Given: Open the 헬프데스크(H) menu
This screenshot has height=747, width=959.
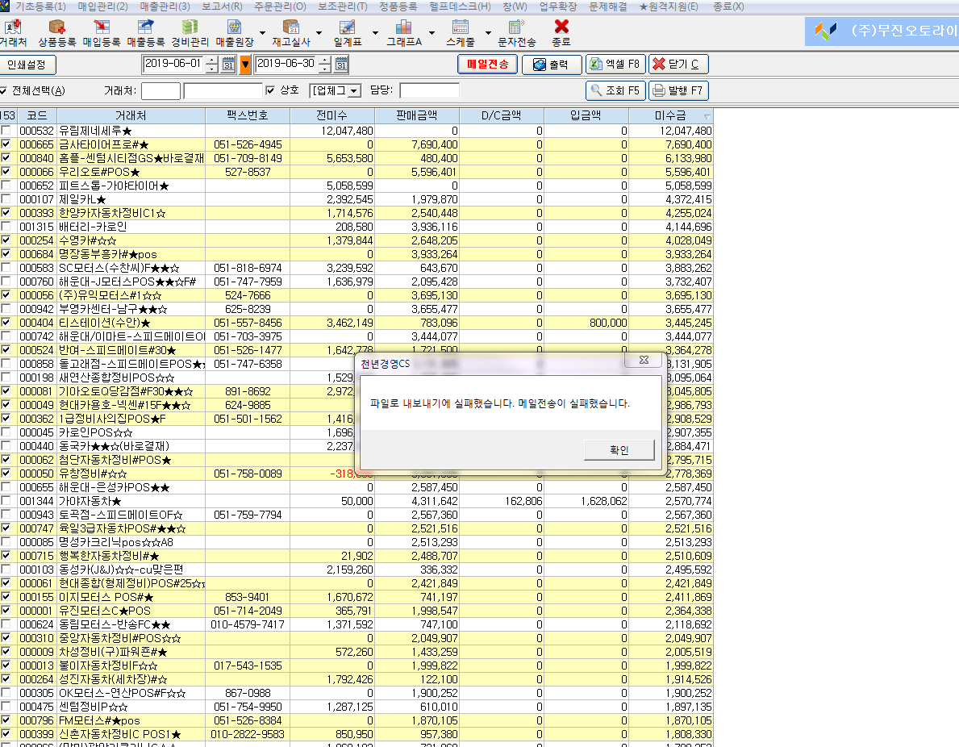Looking at the screenshot, I should tap(459, 6).
